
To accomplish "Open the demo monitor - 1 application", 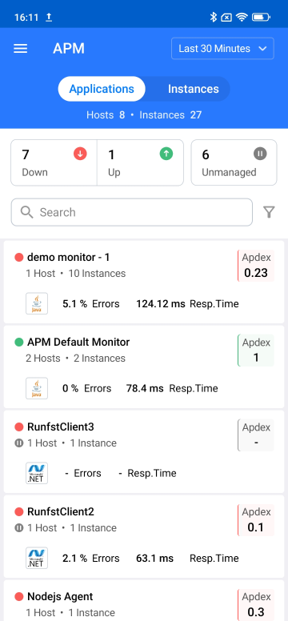I will click(x=144, y=282).
